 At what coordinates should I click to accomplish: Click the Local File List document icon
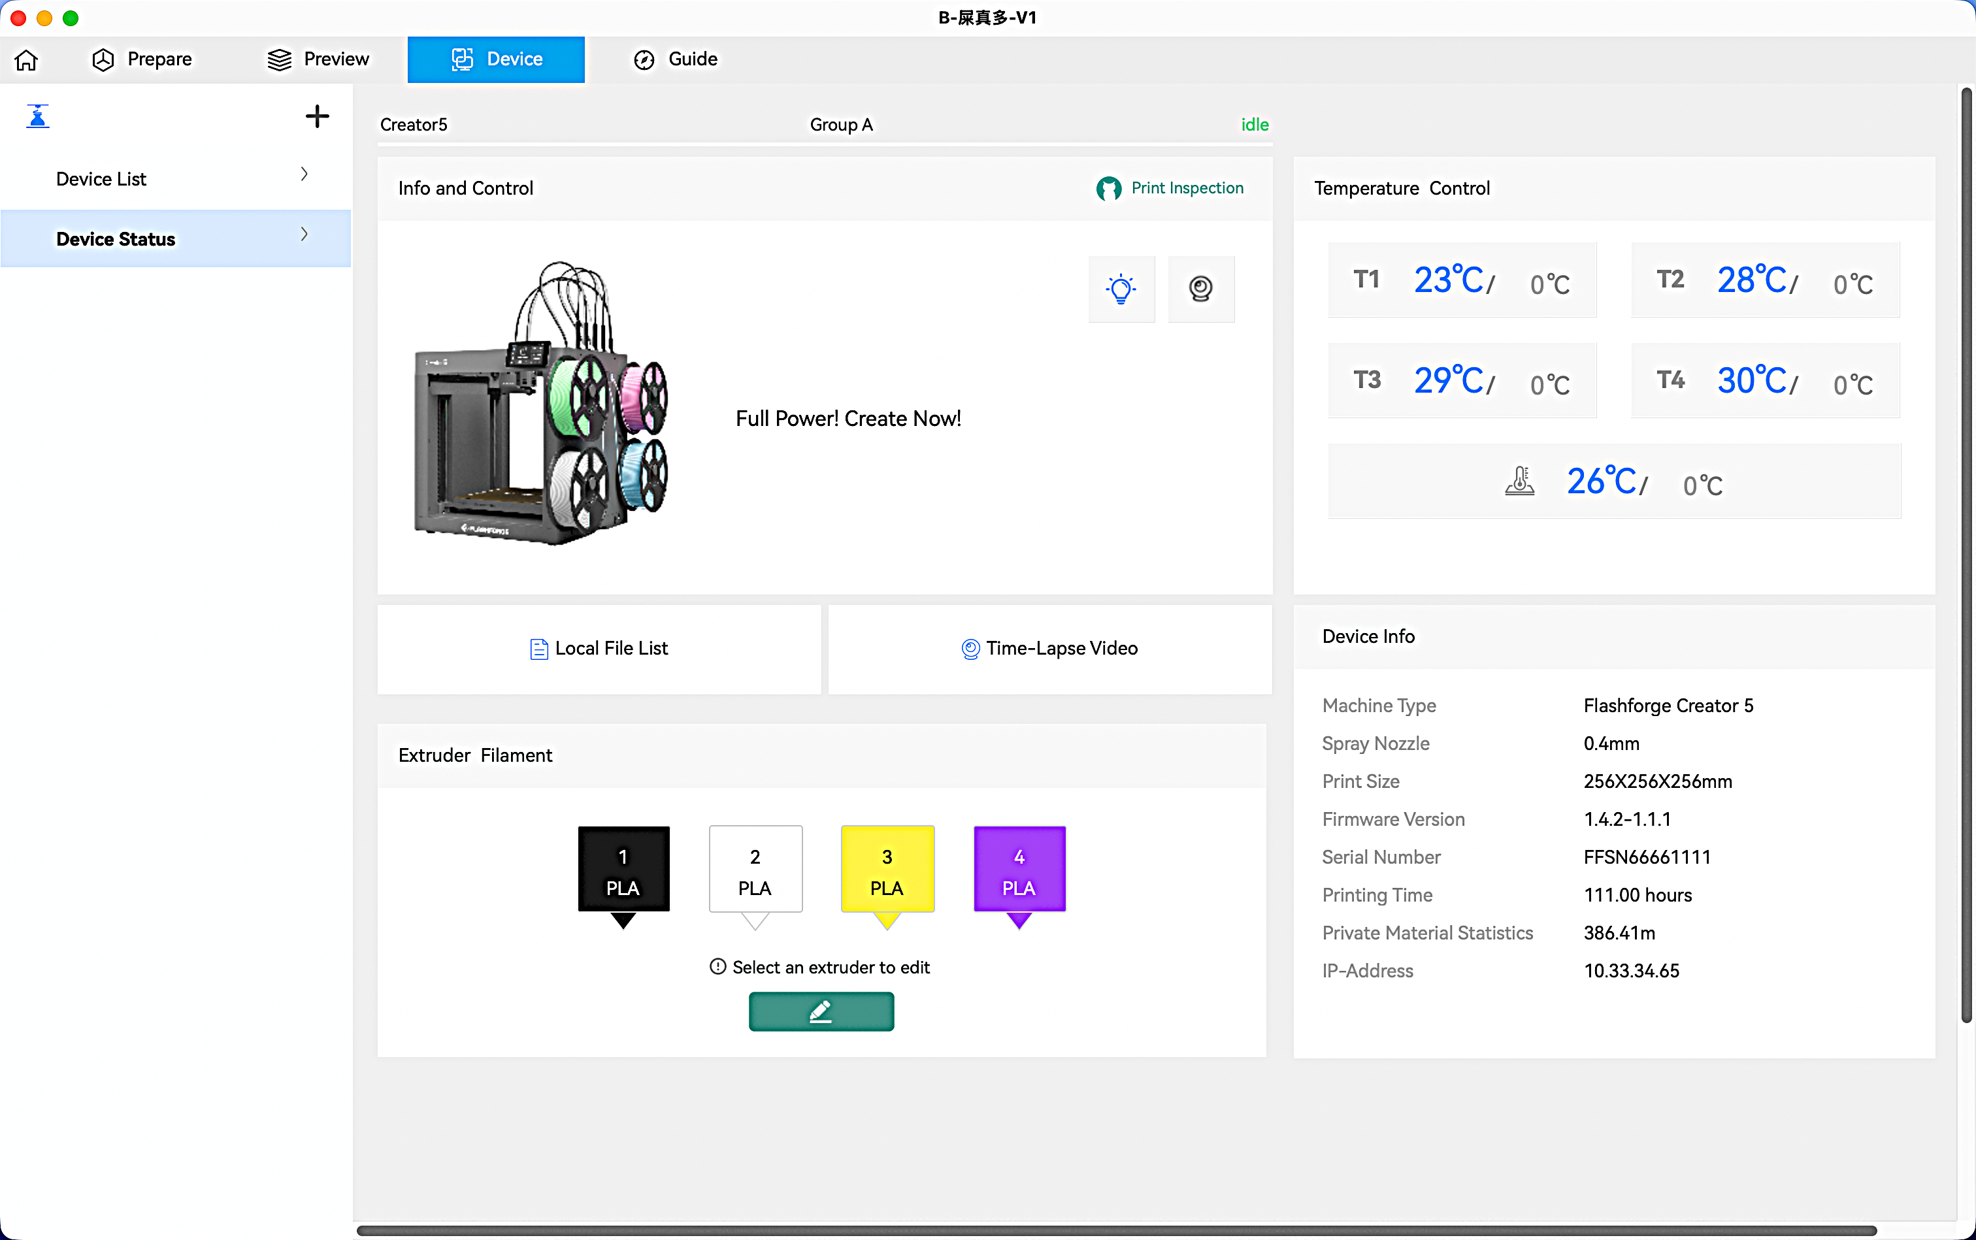coord(539,649)
